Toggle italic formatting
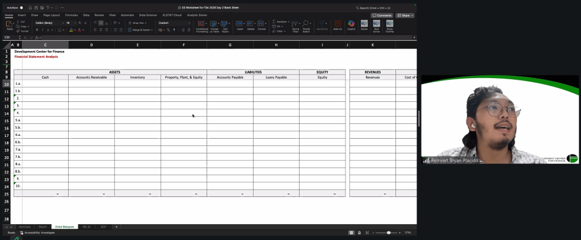Viewport: 581px width, 240px height. 43,30
